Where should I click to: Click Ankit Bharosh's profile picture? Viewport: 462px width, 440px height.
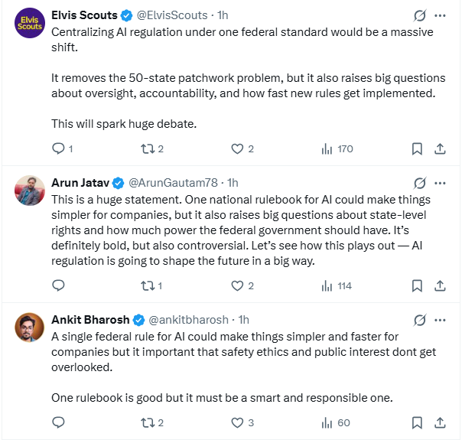(29, 328)
